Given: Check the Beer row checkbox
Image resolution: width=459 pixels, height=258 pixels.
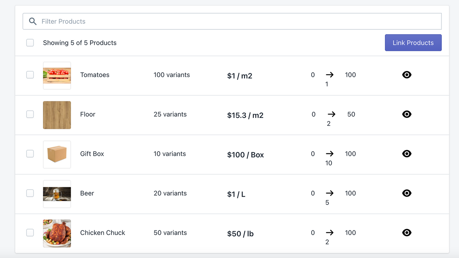Looking at the screenshot, I should point(30,193).
